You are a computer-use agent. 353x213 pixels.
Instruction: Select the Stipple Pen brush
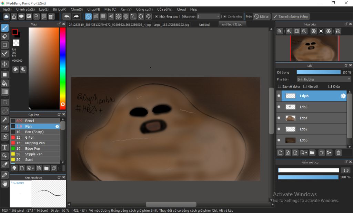tap(35, 154)
